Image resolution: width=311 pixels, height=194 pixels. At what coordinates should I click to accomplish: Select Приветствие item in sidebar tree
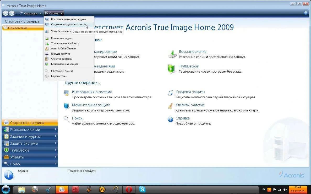point(23,28)
